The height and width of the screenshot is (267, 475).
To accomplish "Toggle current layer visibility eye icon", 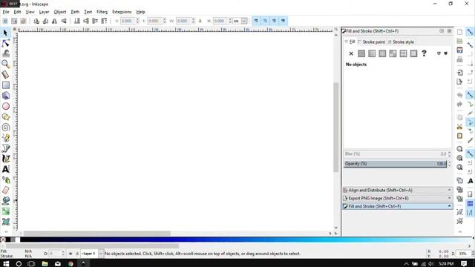I will [x=71, y=254].
